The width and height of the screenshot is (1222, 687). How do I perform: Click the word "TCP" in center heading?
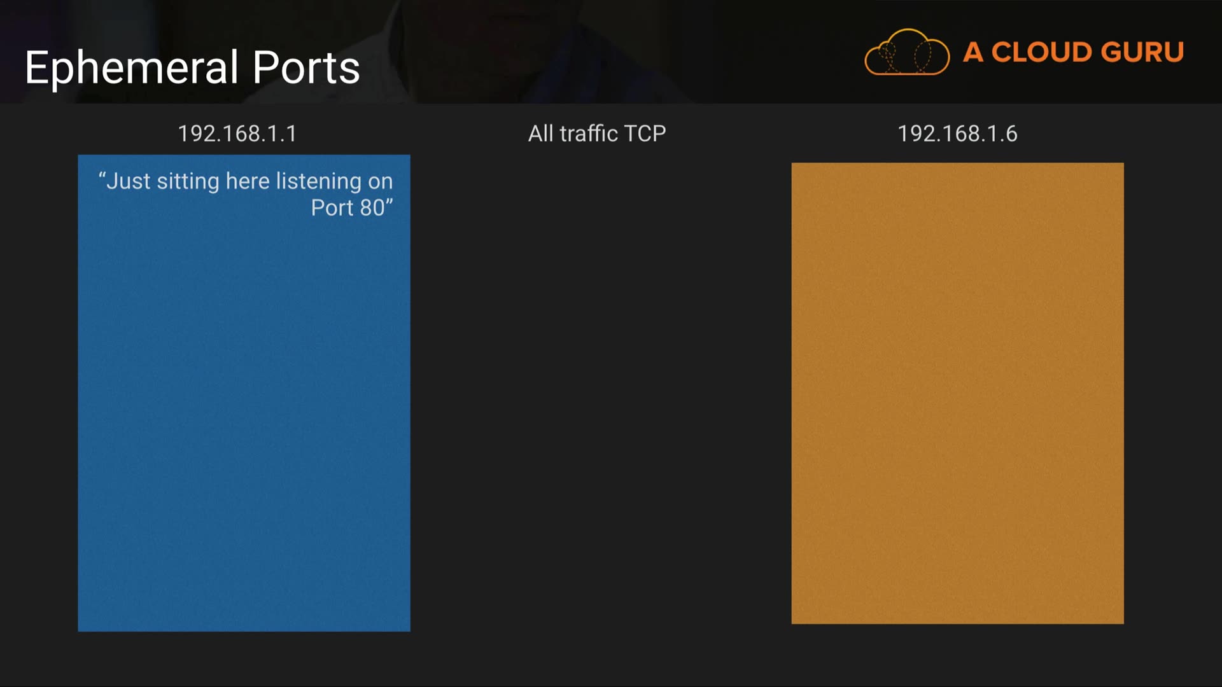pos(645,134)
